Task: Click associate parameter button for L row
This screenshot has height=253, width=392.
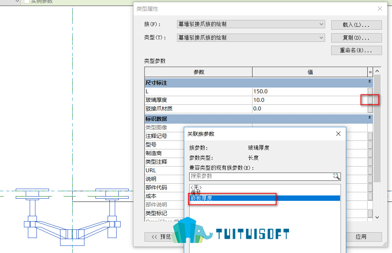Action: (370, 91)
